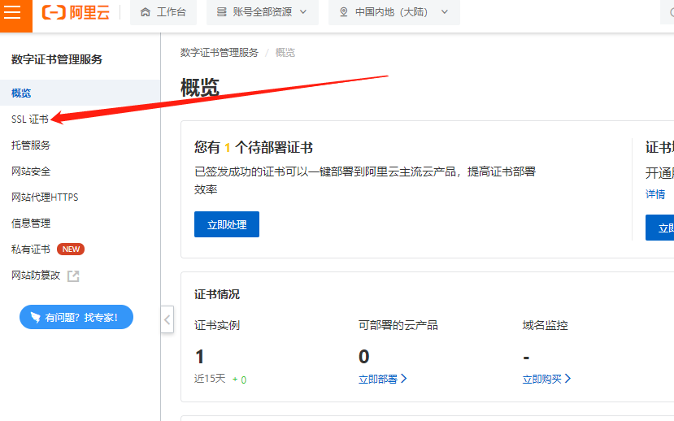Click the 详情 link
The image size is (674, 421).
tap(655, 194)
